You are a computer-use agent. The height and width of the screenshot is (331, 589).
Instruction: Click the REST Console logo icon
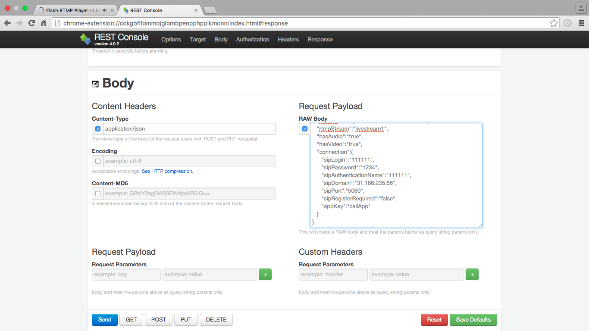85,39
